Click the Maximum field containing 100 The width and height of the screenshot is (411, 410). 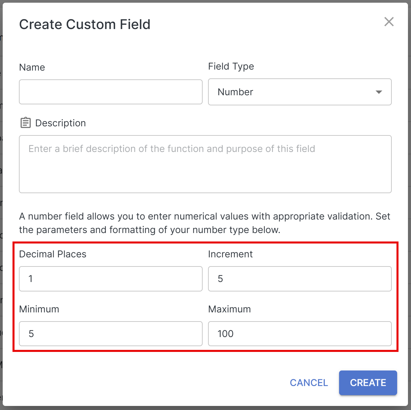300,334
